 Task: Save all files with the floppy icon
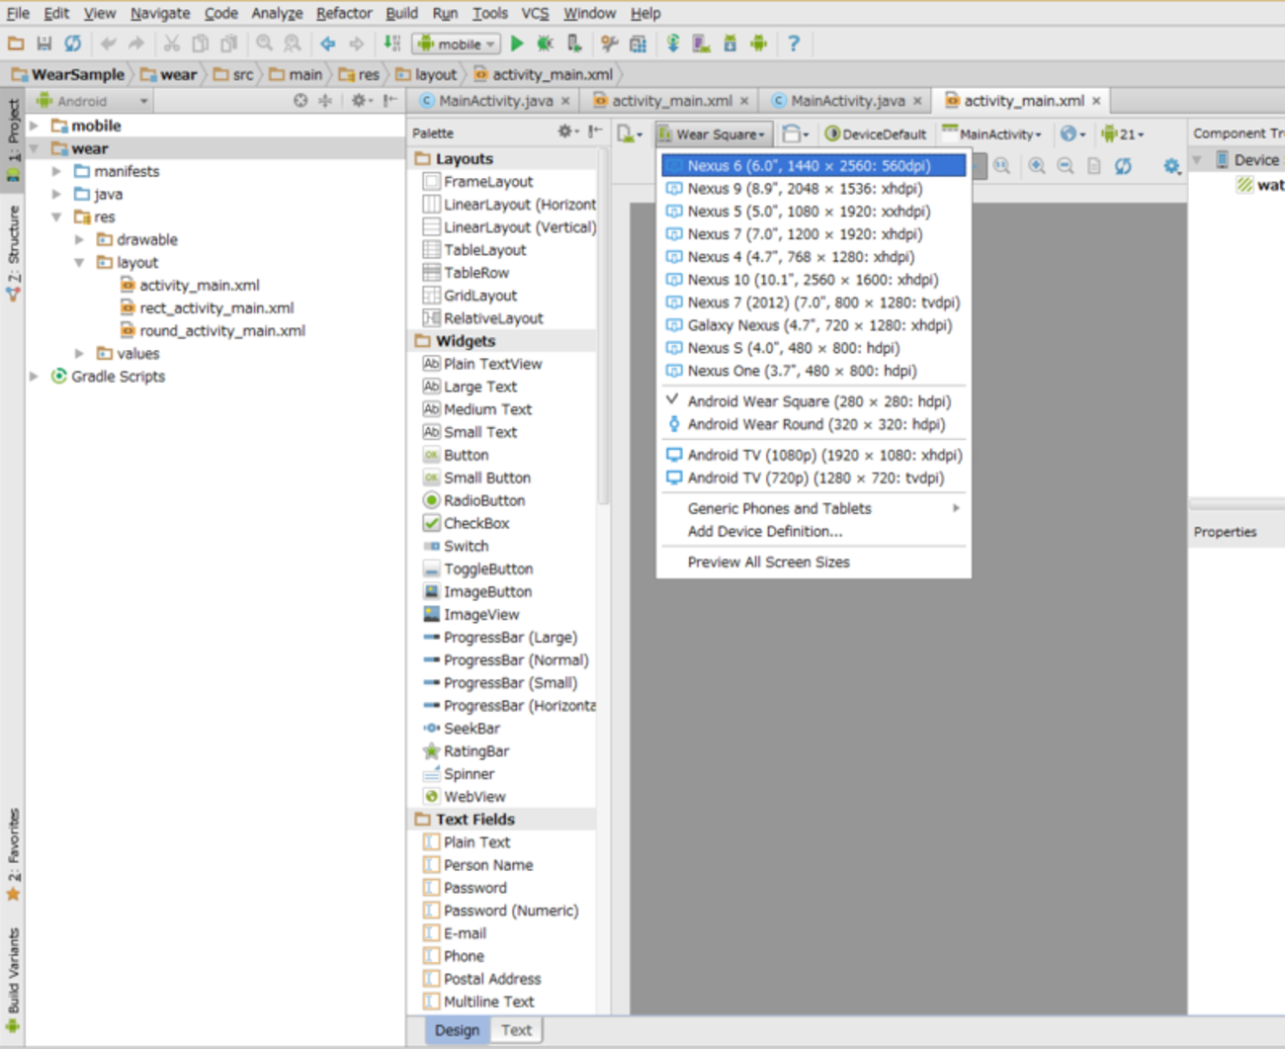[44, 44]
